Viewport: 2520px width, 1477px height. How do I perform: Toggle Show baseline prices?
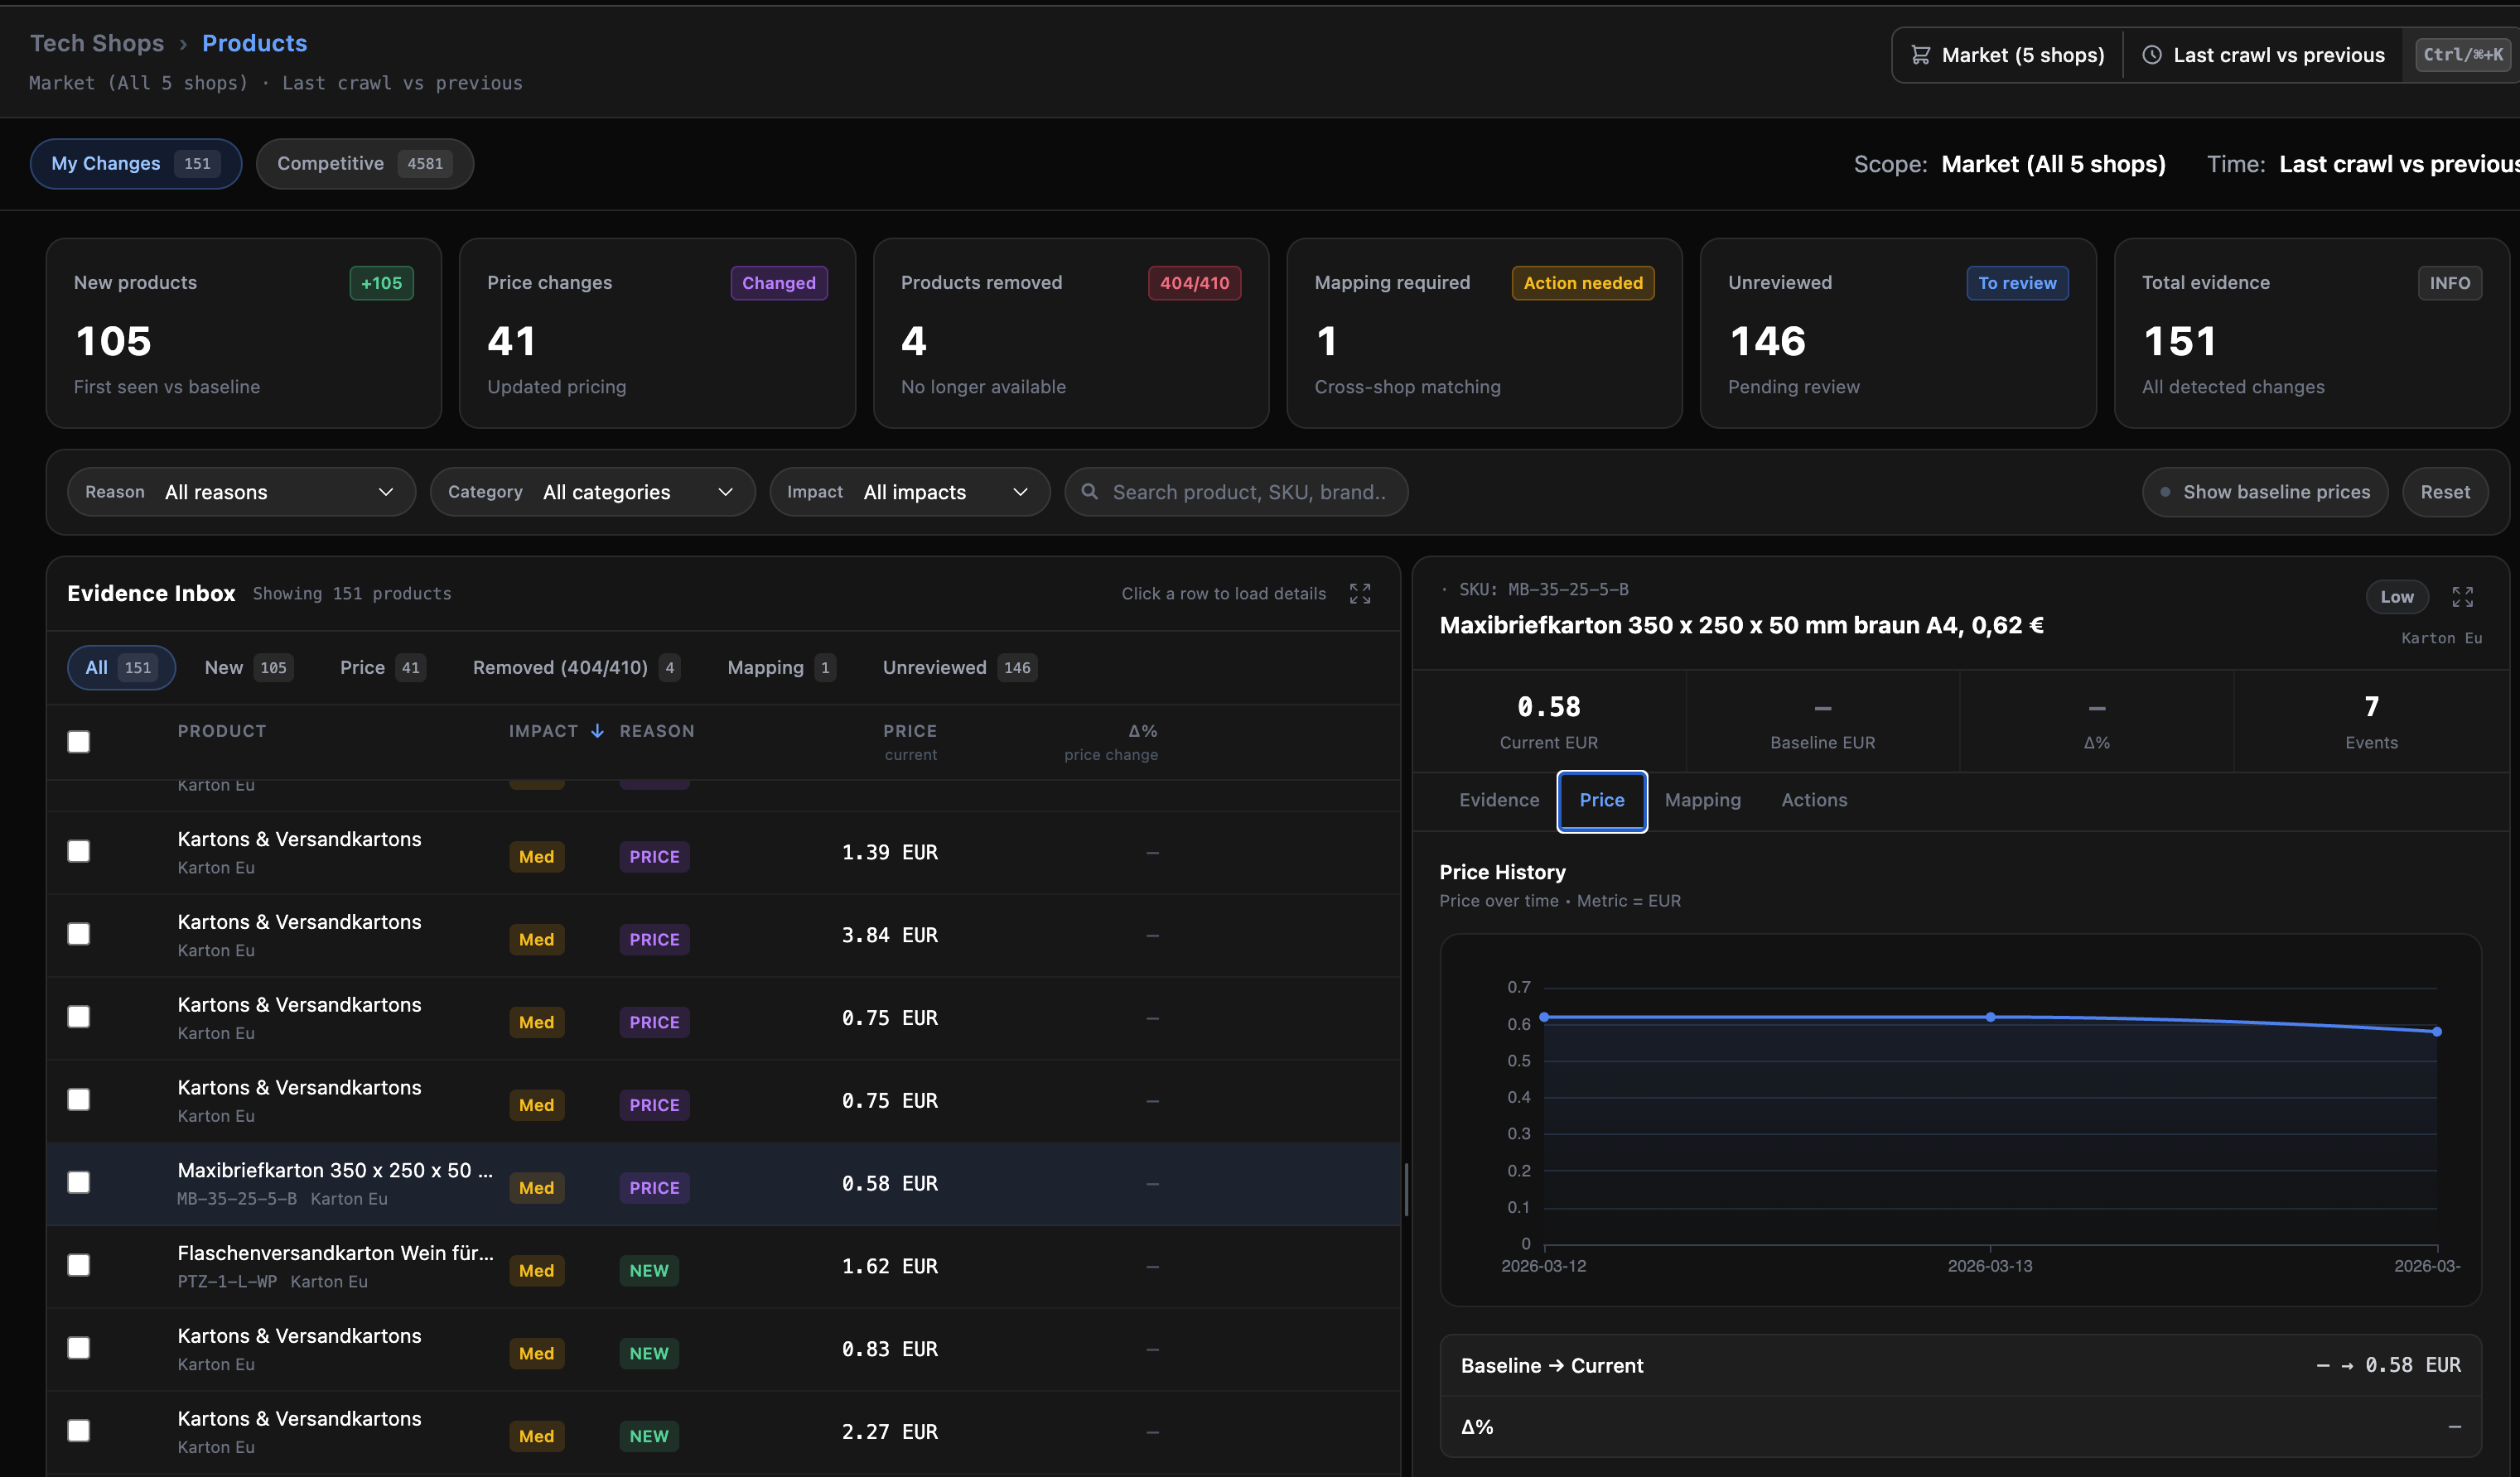pyautogui.click(x=2265, y=492)
